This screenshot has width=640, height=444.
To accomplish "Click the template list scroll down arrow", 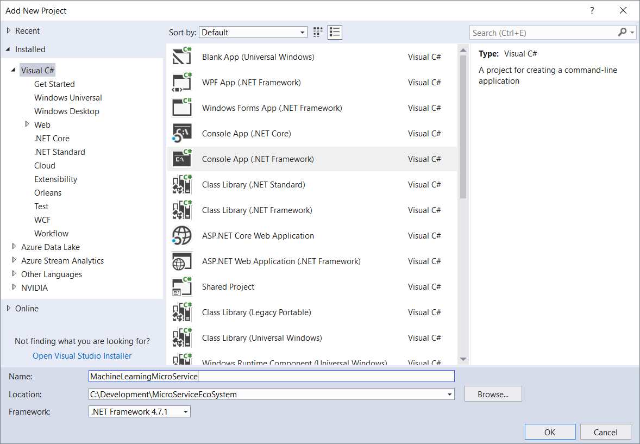I will click(463, 359).
